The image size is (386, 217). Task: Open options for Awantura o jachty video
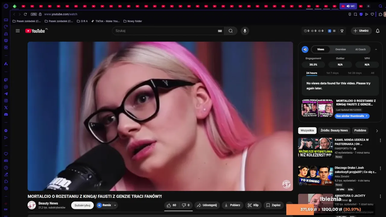[x=380, y=197]
